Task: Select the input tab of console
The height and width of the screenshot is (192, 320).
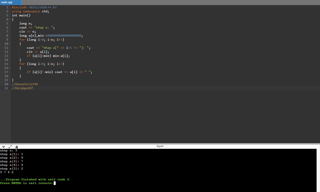Action: (x=160, y=146)
